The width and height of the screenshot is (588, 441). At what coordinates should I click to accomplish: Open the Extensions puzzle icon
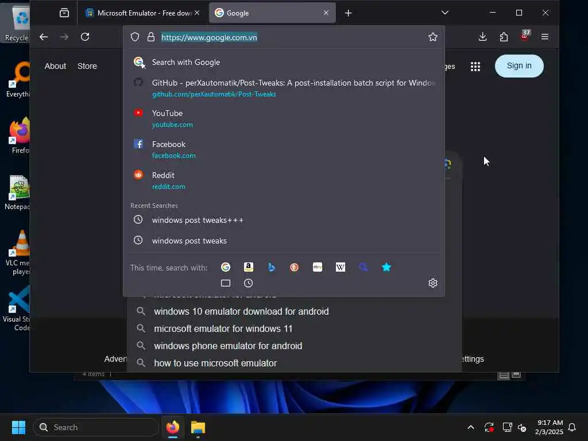504,37
